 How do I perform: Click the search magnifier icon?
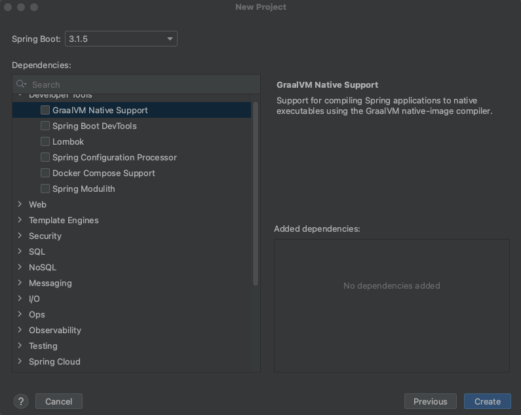point(21,84)
